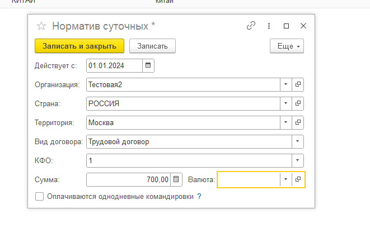Focus the Организация field with Тестовая2
Viewport: 370px width, 252px height.
point(183,84)
